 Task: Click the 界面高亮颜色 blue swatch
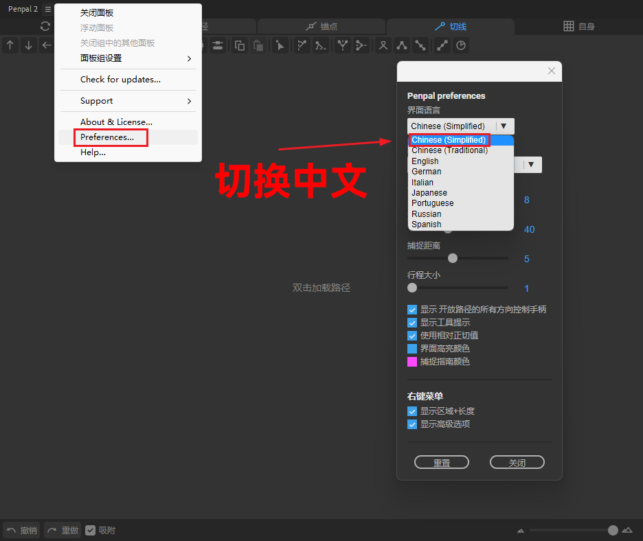pyautogui.click(x=412, y=349)
